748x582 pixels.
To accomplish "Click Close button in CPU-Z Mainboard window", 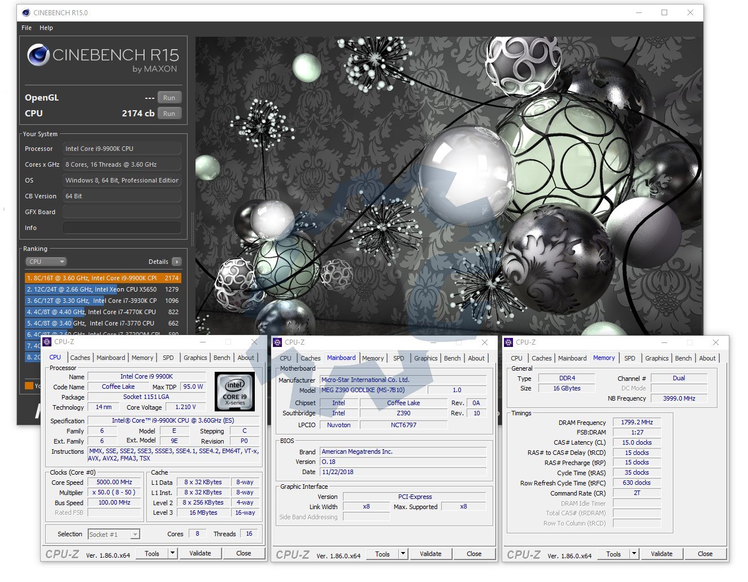I will 475,554.
